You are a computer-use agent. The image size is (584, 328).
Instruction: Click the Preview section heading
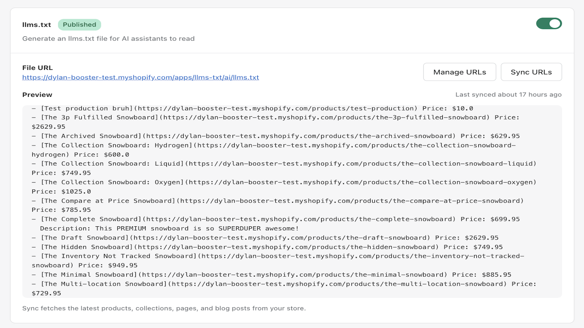[37, 94]
